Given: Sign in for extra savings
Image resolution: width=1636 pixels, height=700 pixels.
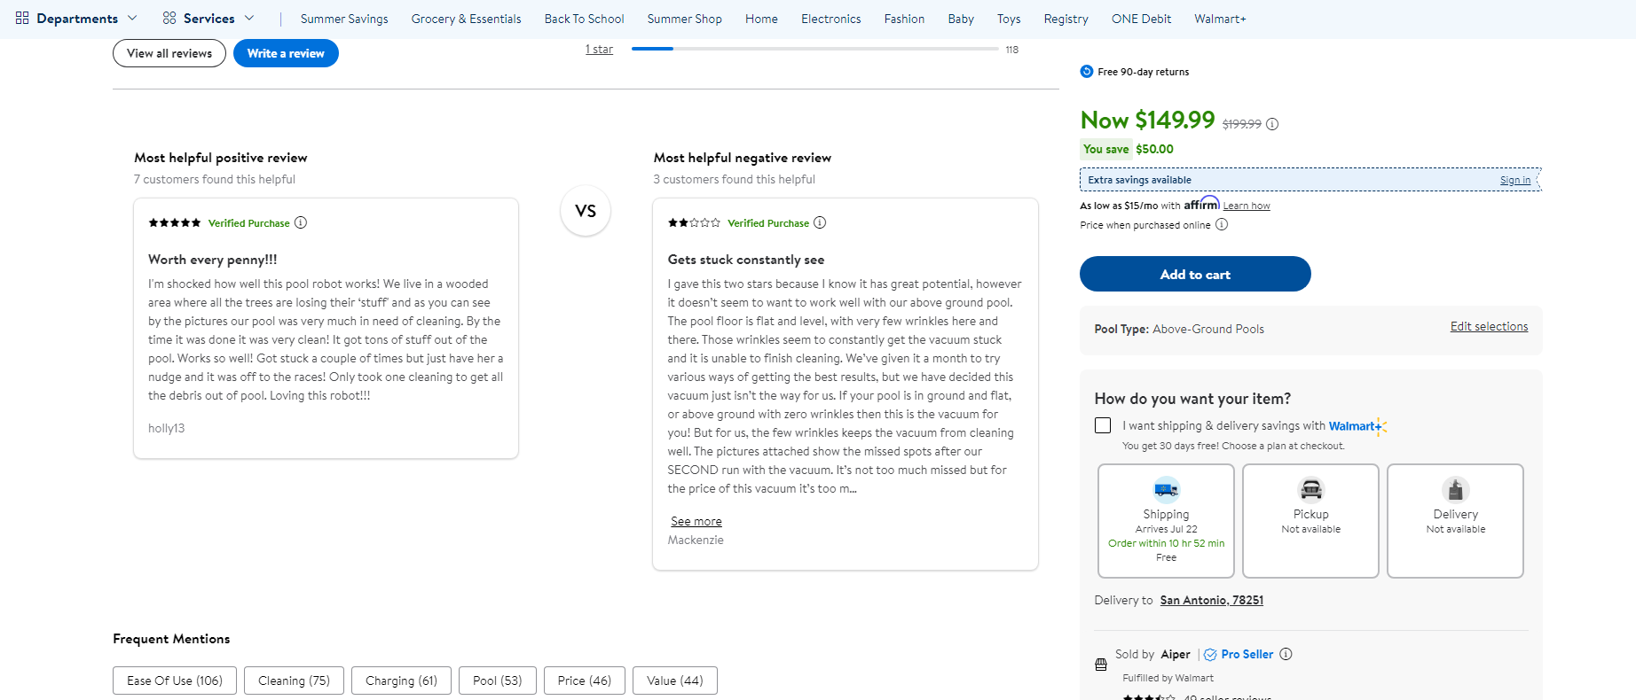Looking at the screenshot, I should tap(1515, 180).
